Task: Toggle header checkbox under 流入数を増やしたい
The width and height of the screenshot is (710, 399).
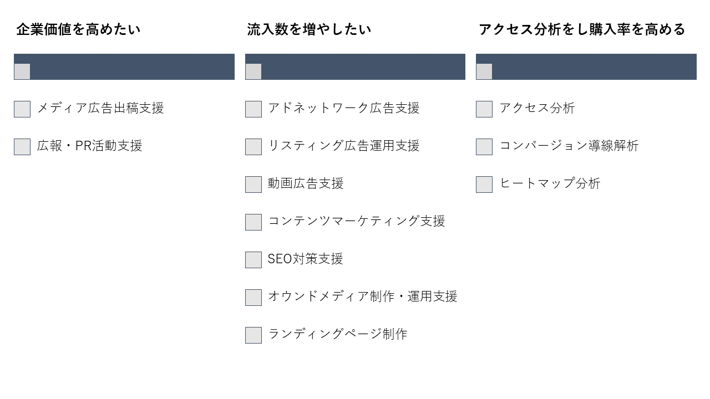Action: [253, 71]
